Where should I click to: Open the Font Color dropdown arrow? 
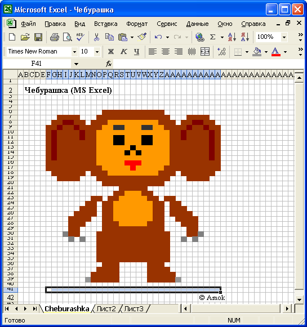point(285,52)
